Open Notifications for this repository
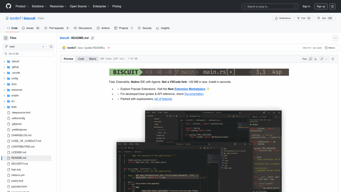Screen dimensions: 341x192 tap(283, 18)
